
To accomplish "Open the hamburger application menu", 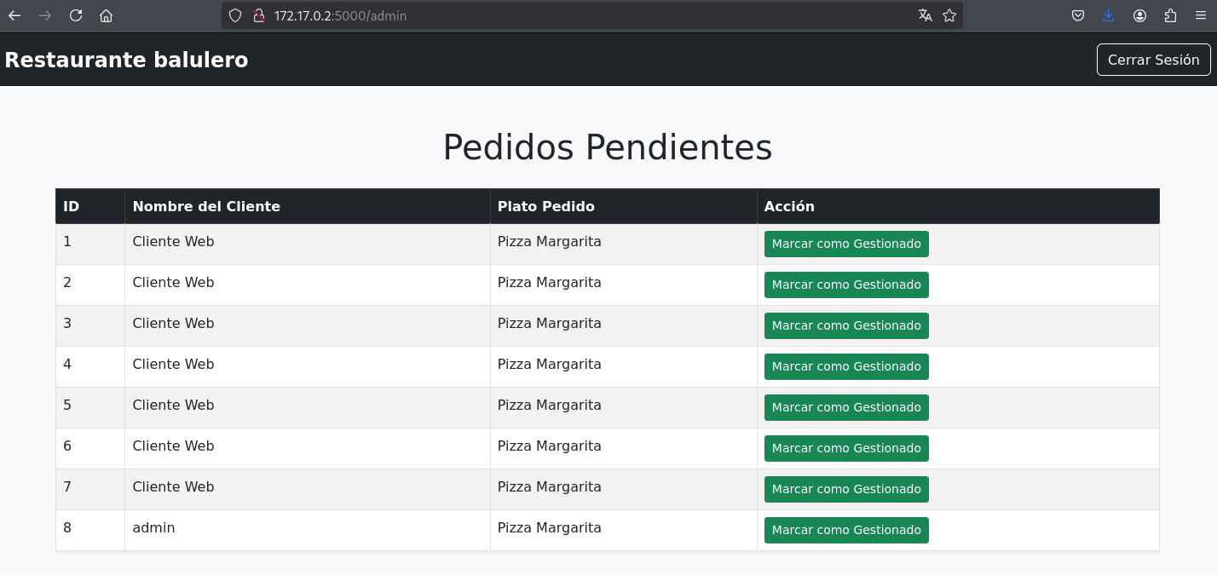I will (x=1201, y=15).
